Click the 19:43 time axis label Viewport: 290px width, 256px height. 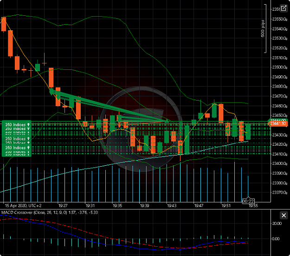pyautogui.click(x=172, y=206)
